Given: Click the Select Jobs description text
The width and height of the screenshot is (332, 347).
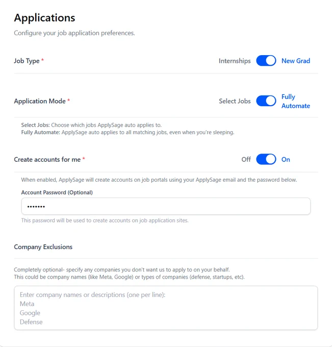Looking at the screenshot, I should 91,125.
